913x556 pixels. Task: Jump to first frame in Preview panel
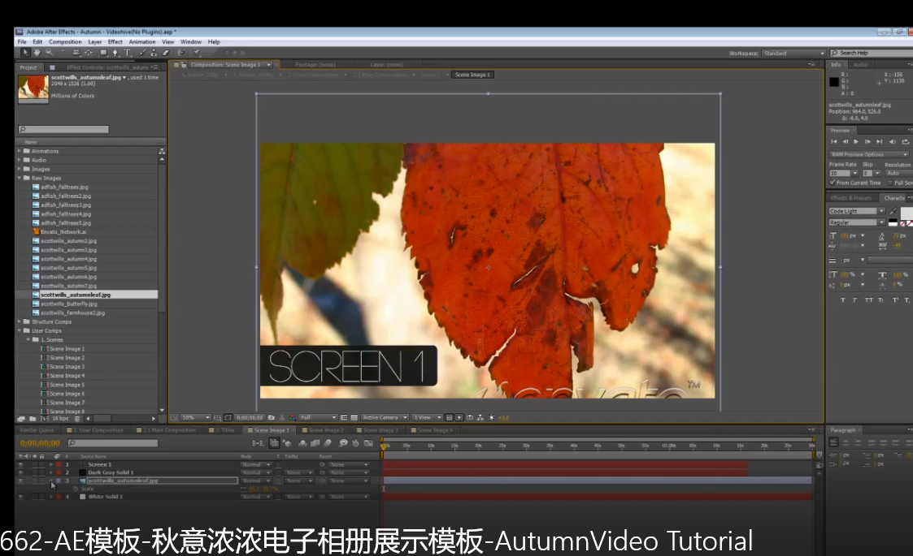click(833, 141)
